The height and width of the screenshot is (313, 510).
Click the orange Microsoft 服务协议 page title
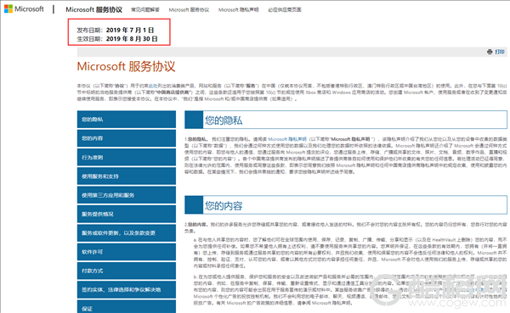coord(126,66)
